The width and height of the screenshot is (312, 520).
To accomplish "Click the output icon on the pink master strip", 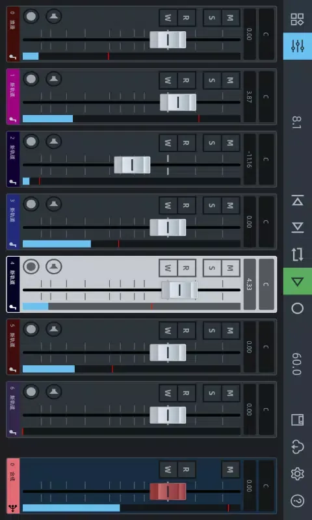I will click(13, 508).
